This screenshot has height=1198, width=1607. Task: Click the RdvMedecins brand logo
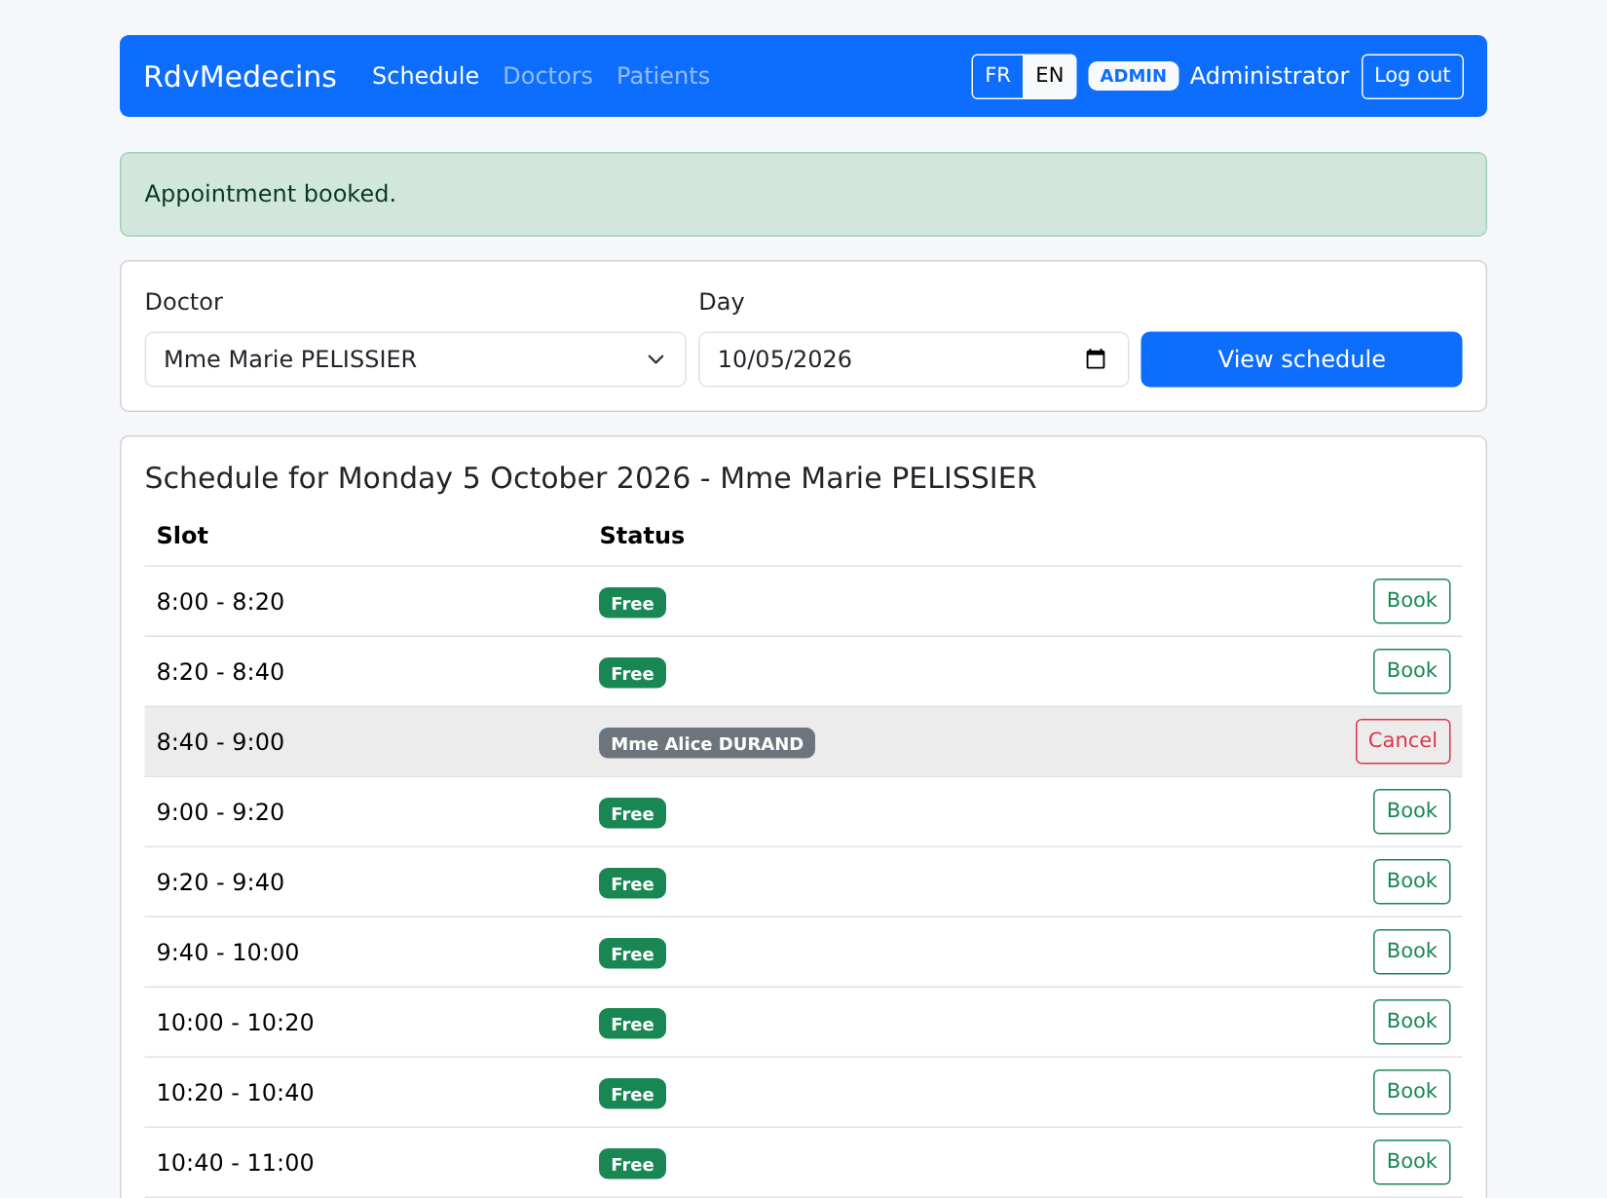coord(240,76)
